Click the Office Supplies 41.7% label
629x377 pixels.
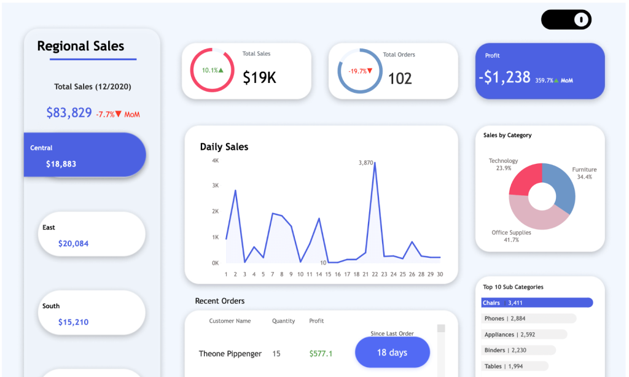tap(512, 236)
